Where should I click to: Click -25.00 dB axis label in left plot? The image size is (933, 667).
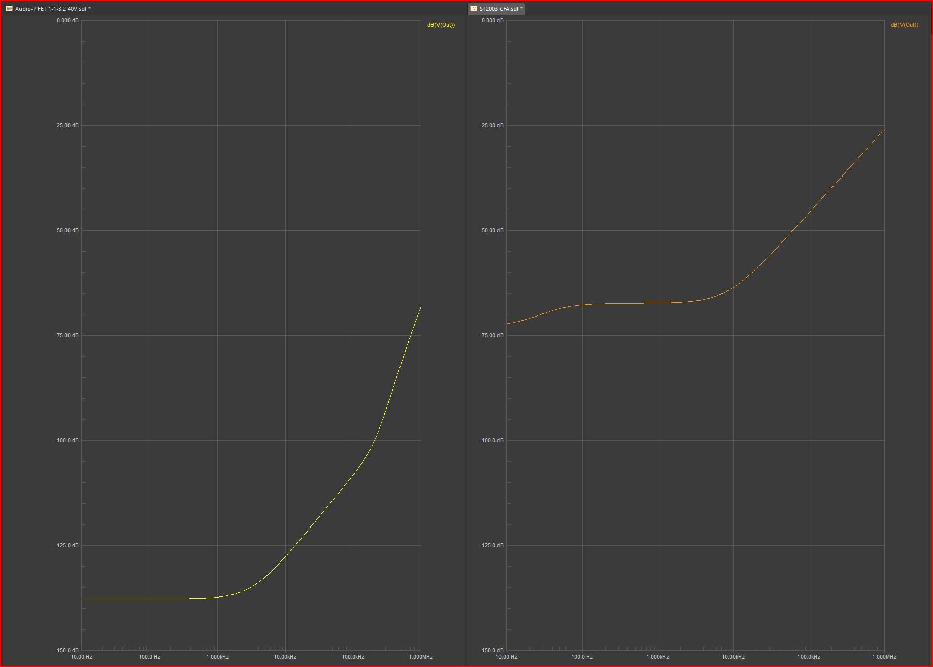tap(66, 125)
